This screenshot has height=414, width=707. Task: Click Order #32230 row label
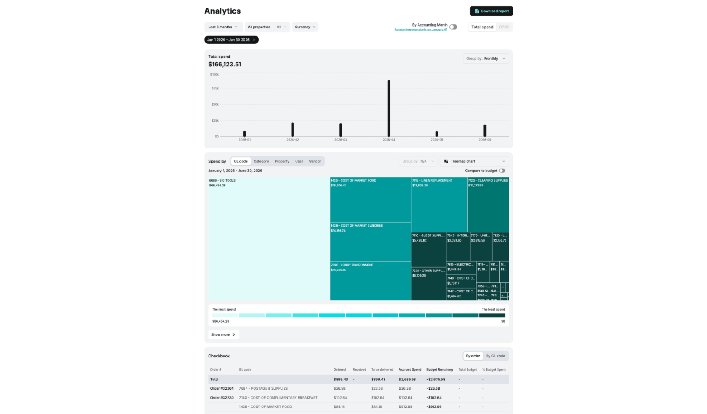tap(222, 398)
